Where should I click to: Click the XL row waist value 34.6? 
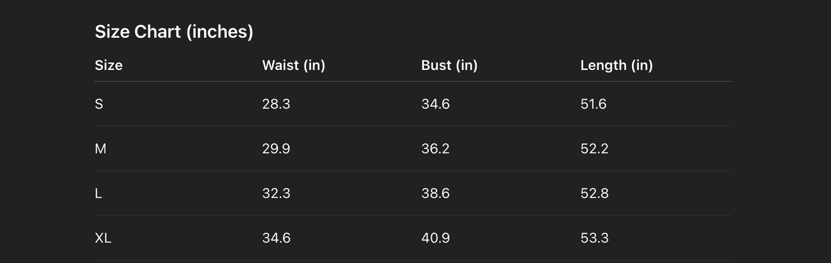pos(276,238)
